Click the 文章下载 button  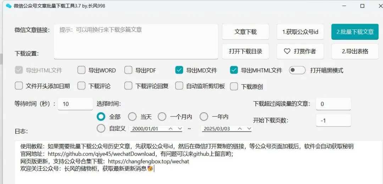tap(245, 32)
